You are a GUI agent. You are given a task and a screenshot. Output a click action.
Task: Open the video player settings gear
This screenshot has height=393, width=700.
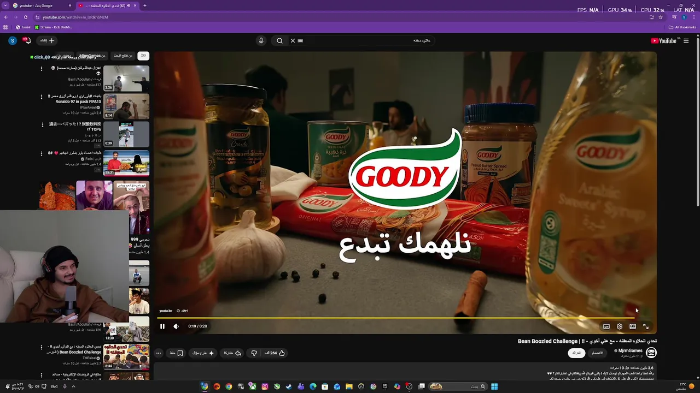click(x=620, y=326)
